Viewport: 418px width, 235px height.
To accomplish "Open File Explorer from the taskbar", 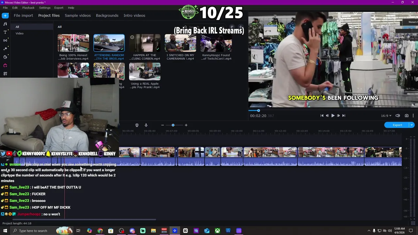I will (153, 231).
